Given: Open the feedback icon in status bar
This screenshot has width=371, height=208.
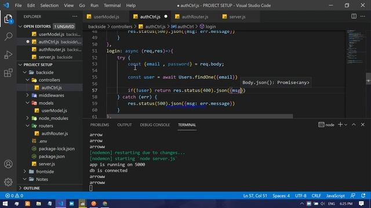Looking at the screenshot, I should 353,195.
